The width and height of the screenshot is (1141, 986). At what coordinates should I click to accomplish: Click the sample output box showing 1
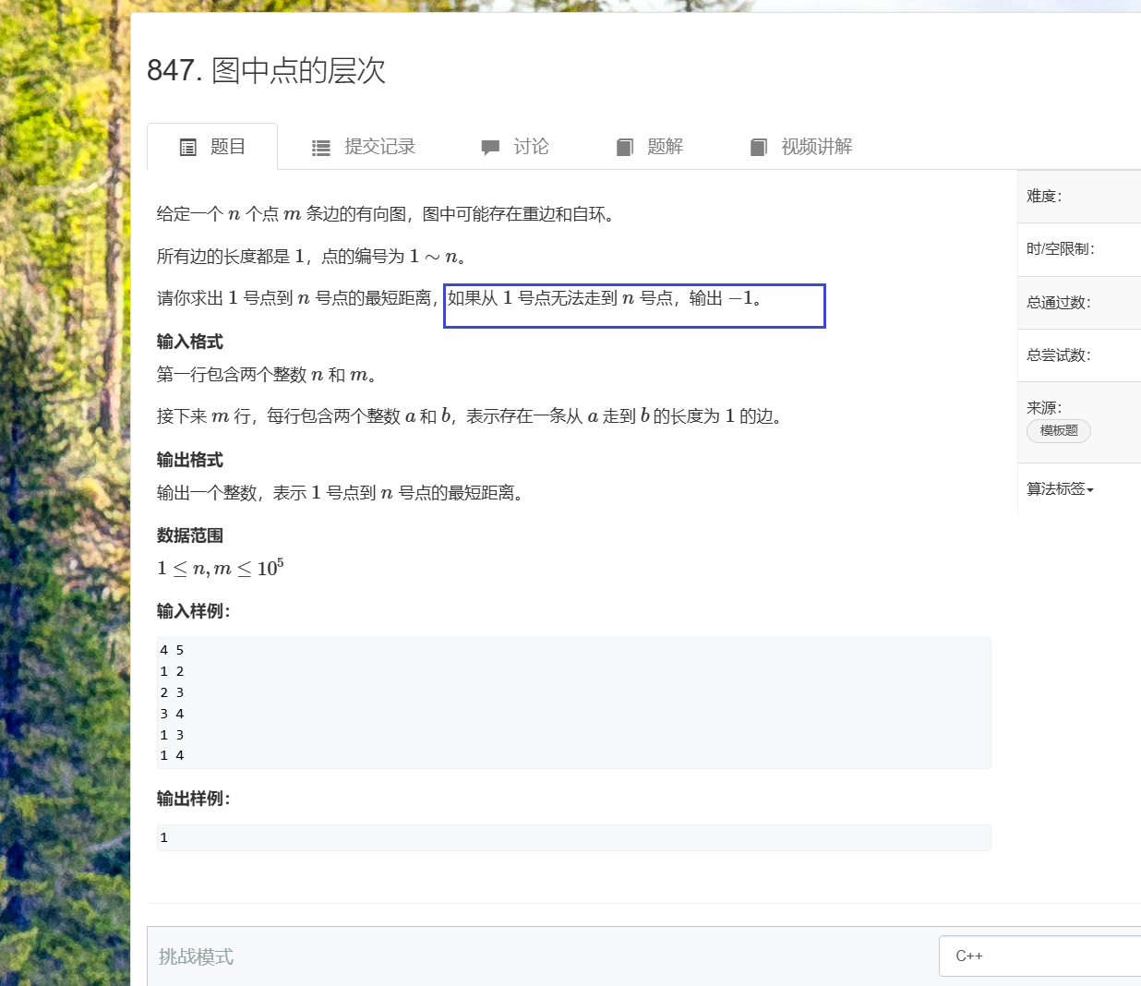[x=573, y=837]
